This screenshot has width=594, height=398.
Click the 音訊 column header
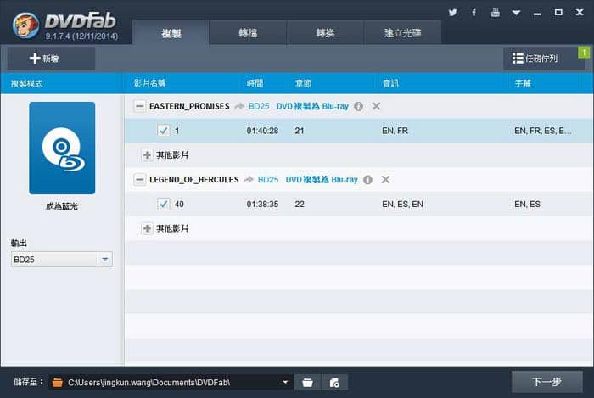click(x=390, y=83)
